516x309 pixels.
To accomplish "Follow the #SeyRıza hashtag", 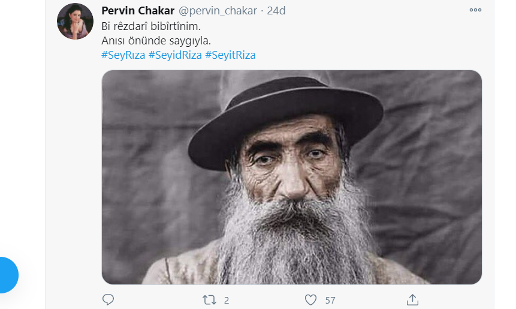I will point(123,55).
